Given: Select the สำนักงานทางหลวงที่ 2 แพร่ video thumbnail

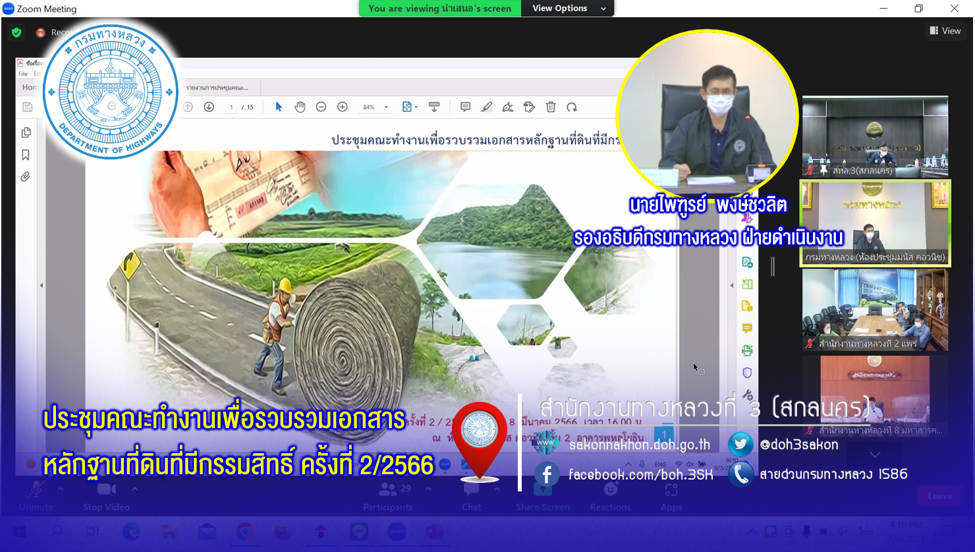Looking at the screenshot, I should 875,310.
